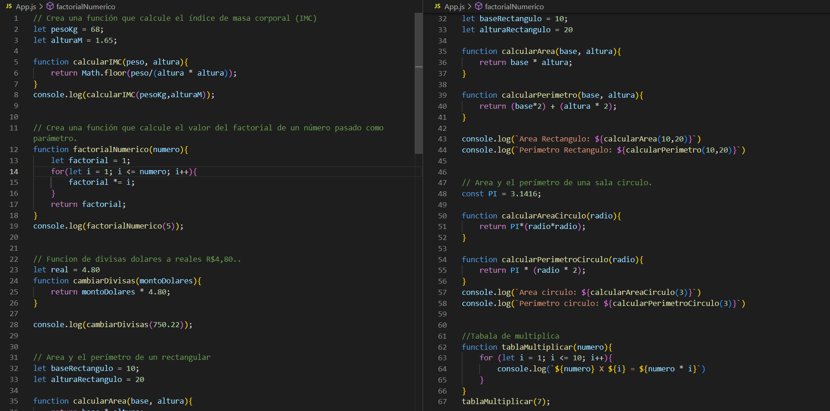830x411 pixels.
Task: Click 'return montoDolares * 4.80;' statement
Action: (x=111, y=292)
